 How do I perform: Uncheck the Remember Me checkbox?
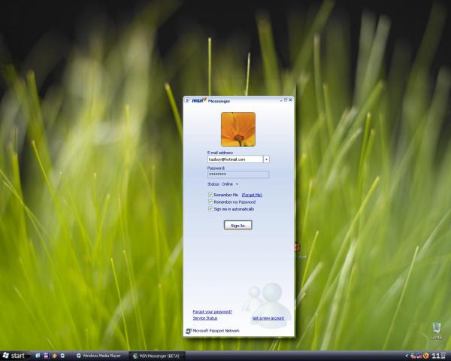click(x=210, y=195)
